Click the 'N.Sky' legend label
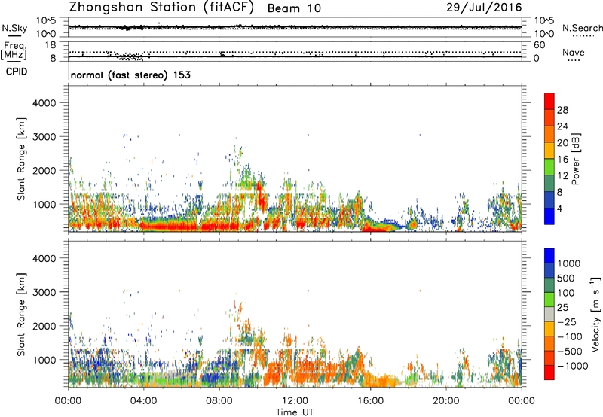 click(x=14, y=28)
